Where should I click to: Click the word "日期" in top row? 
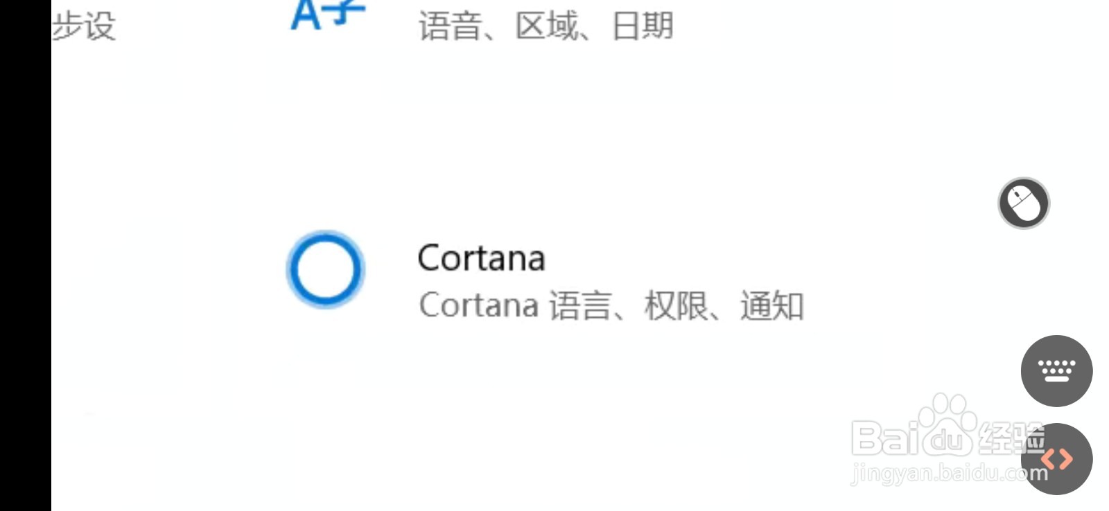point(643,27)
